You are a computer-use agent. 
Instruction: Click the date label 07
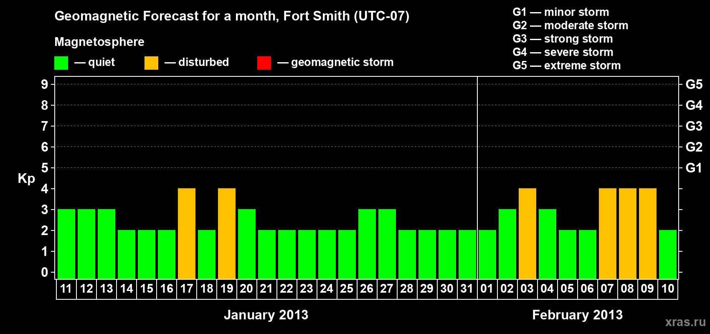point(607,288)
